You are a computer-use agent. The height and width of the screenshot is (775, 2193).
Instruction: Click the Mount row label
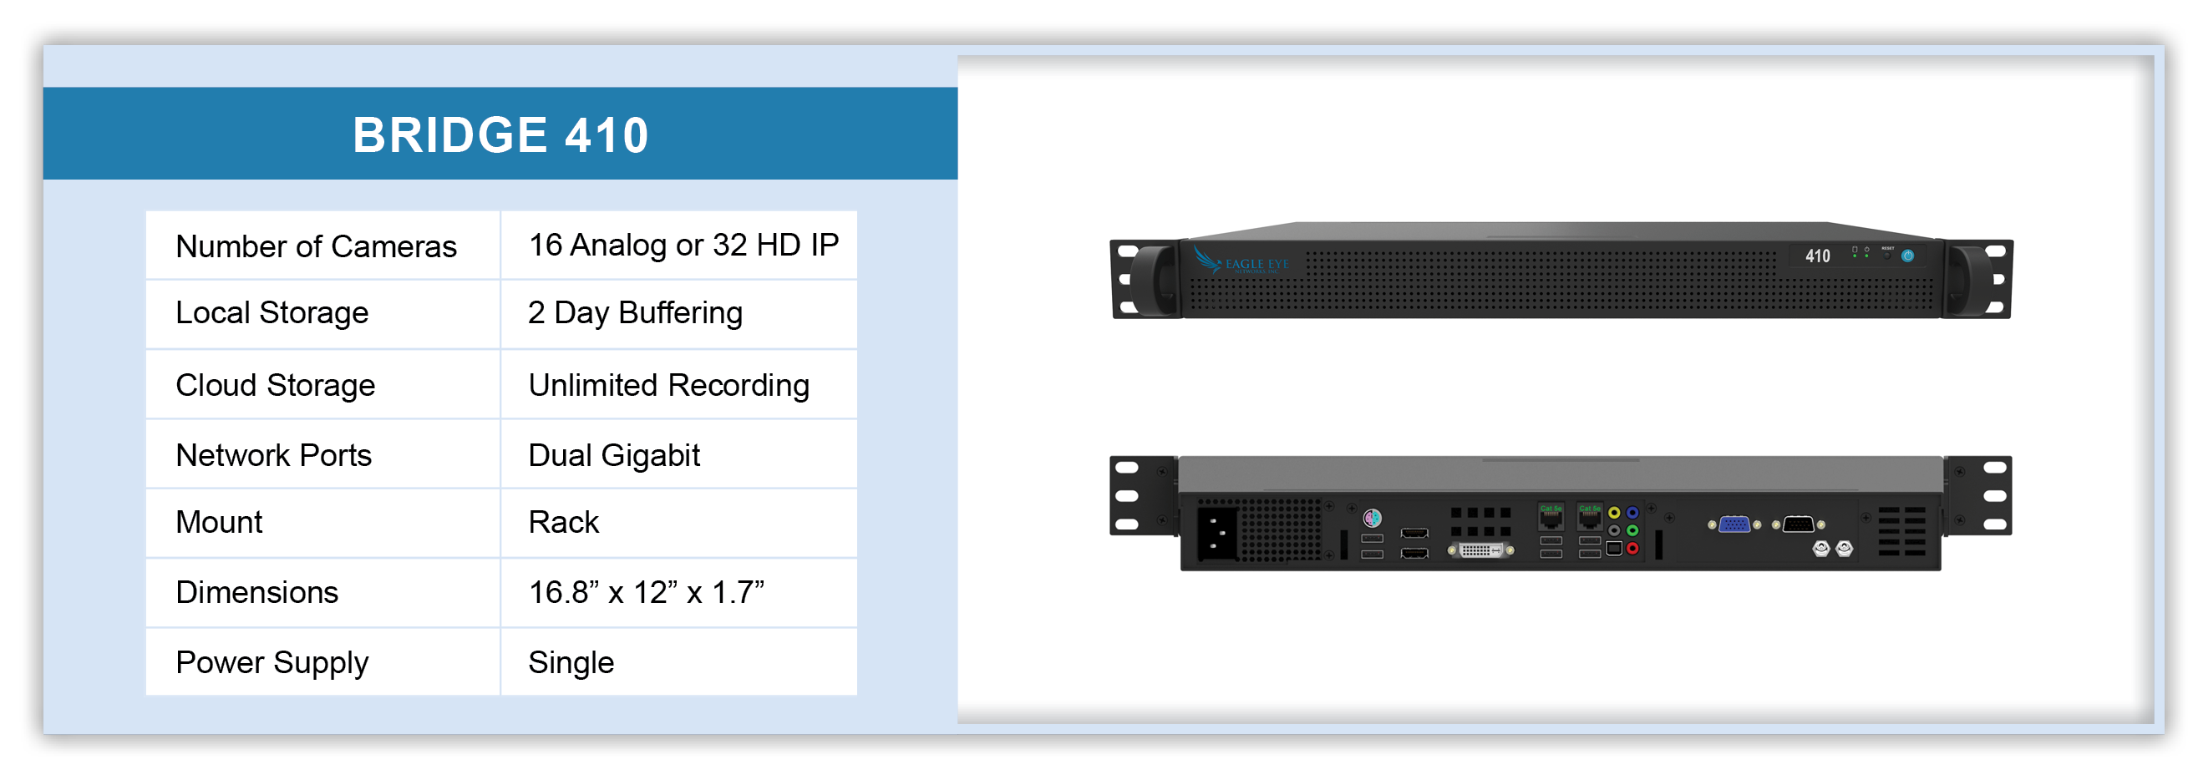(x=219, y=522)
